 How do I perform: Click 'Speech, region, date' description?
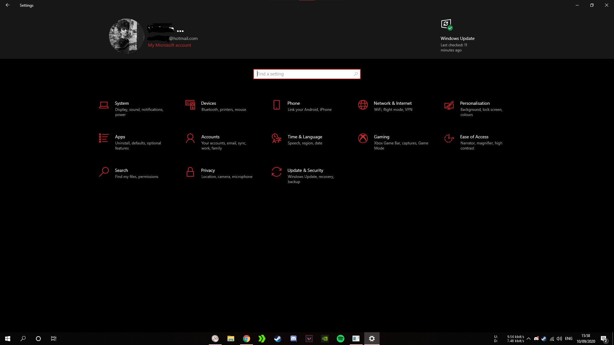tap(305, 143)
